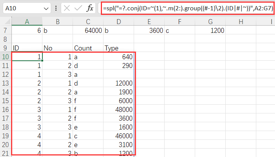Select column D header
275x157 pixels.
point(118,22)
